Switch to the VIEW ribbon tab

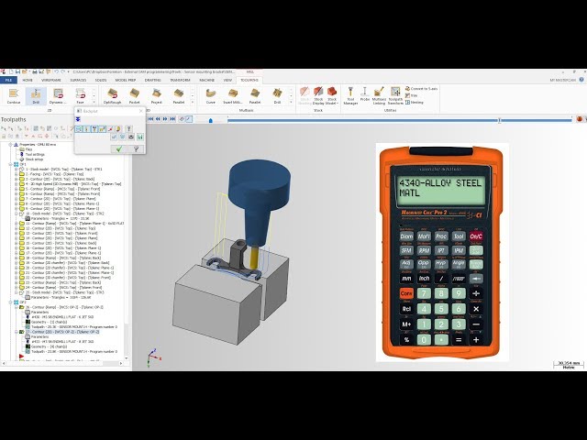227,80
